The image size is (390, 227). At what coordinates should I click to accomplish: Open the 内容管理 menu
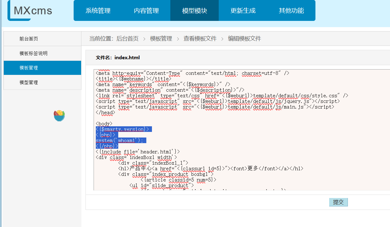pos(146,11)
